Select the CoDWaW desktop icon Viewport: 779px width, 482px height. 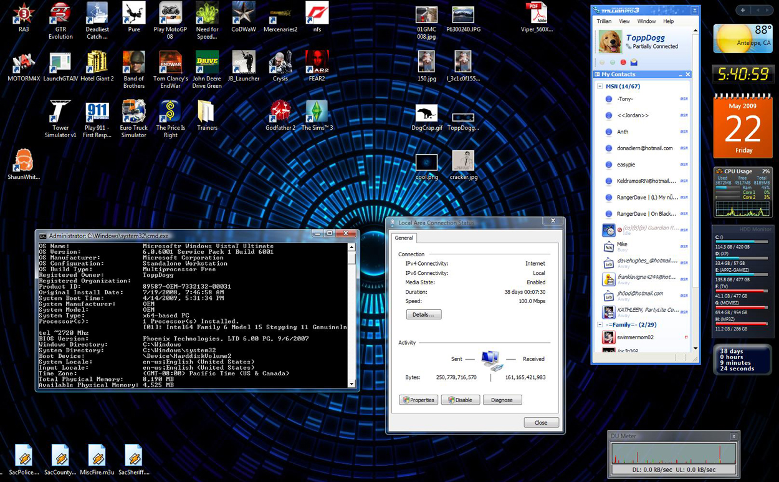coord(244,17)
